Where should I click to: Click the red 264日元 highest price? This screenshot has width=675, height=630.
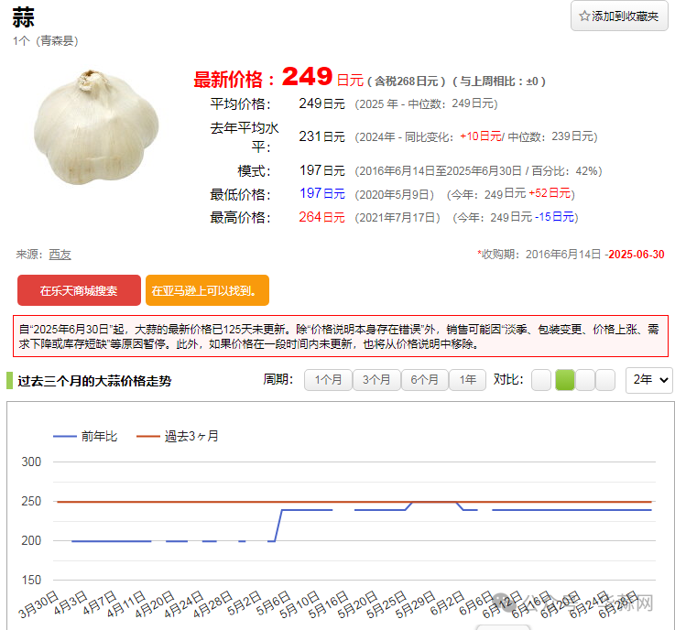[321, 217]
